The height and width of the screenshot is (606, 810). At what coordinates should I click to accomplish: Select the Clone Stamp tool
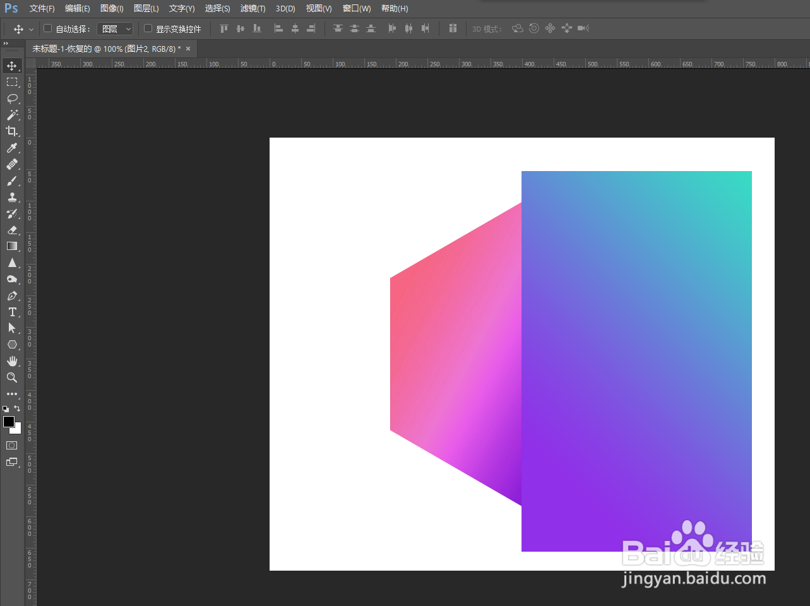point(12,197)
